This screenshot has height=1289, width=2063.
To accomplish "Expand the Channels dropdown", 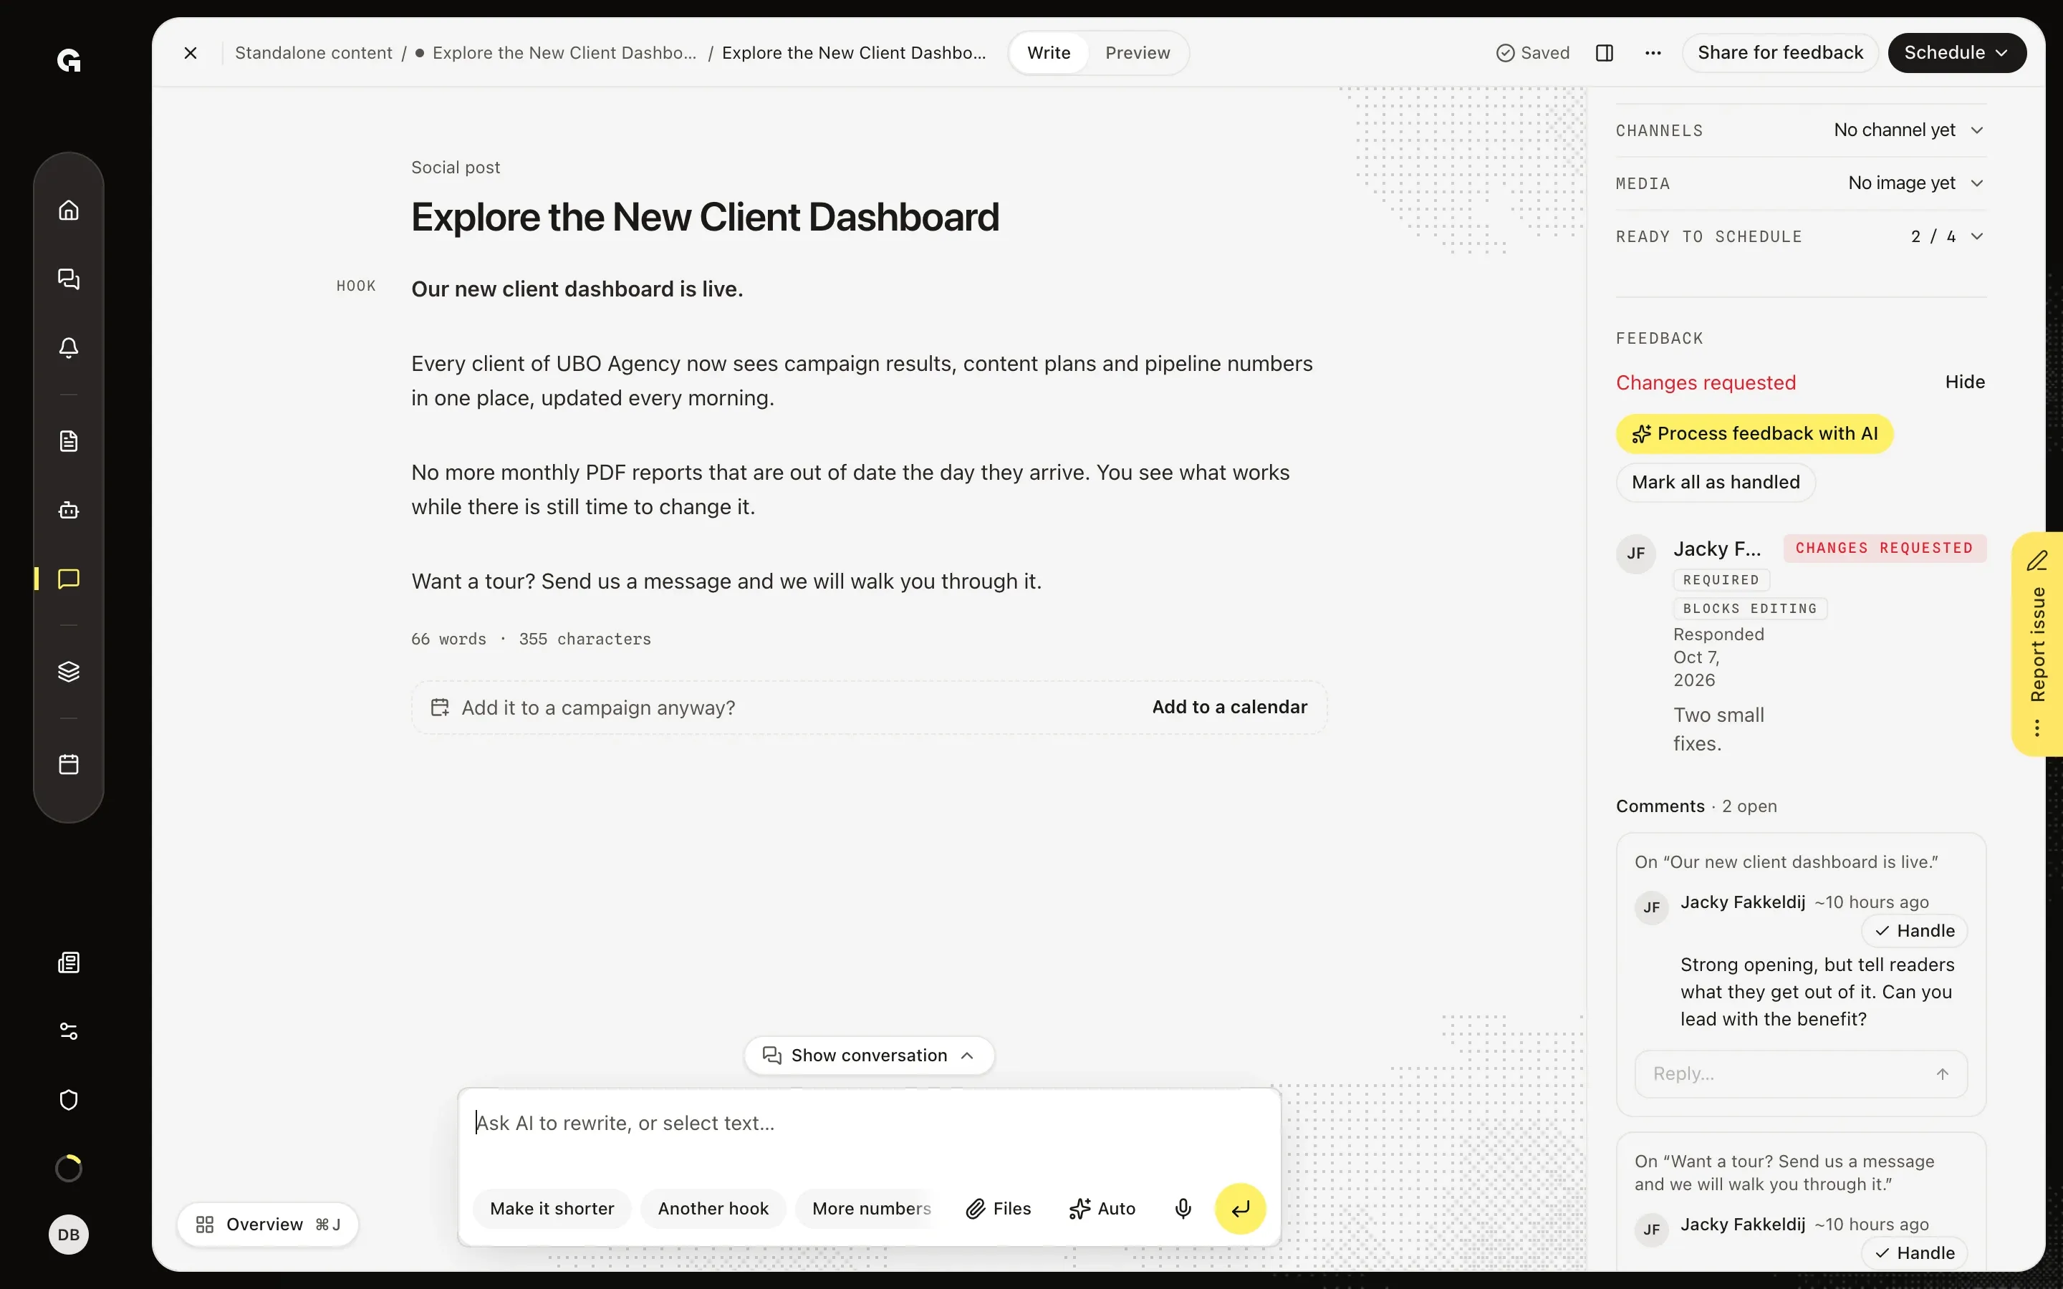I will 1802,130.
